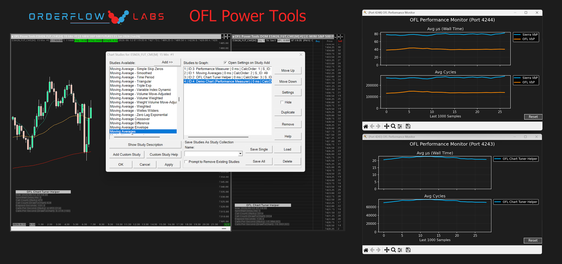Image resolution: width=562 pixels, height=264 pixels.
Task: Click Save figure icon in Port 4244 monitor
Action: [408, 126]
